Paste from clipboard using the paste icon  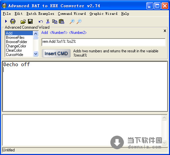[61, 21]
